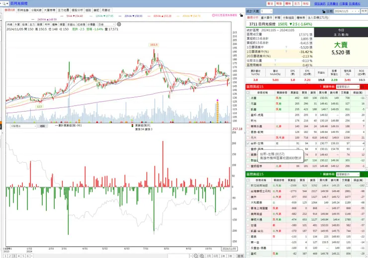Check the 永豐金-信義 broker row checkbox
The image size is (368, 258).
pos(248,248)
